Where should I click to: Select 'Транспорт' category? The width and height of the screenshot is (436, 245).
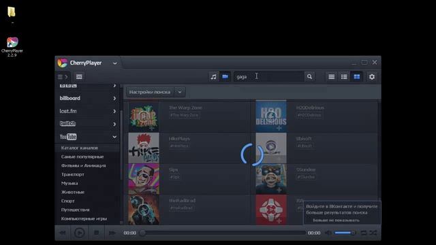click(x=73, y=174)
